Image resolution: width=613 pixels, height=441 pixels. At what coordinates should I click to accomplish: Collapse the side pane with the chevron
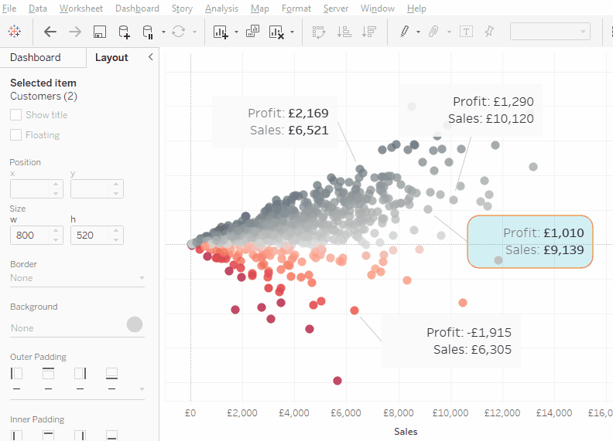[150, 57]
